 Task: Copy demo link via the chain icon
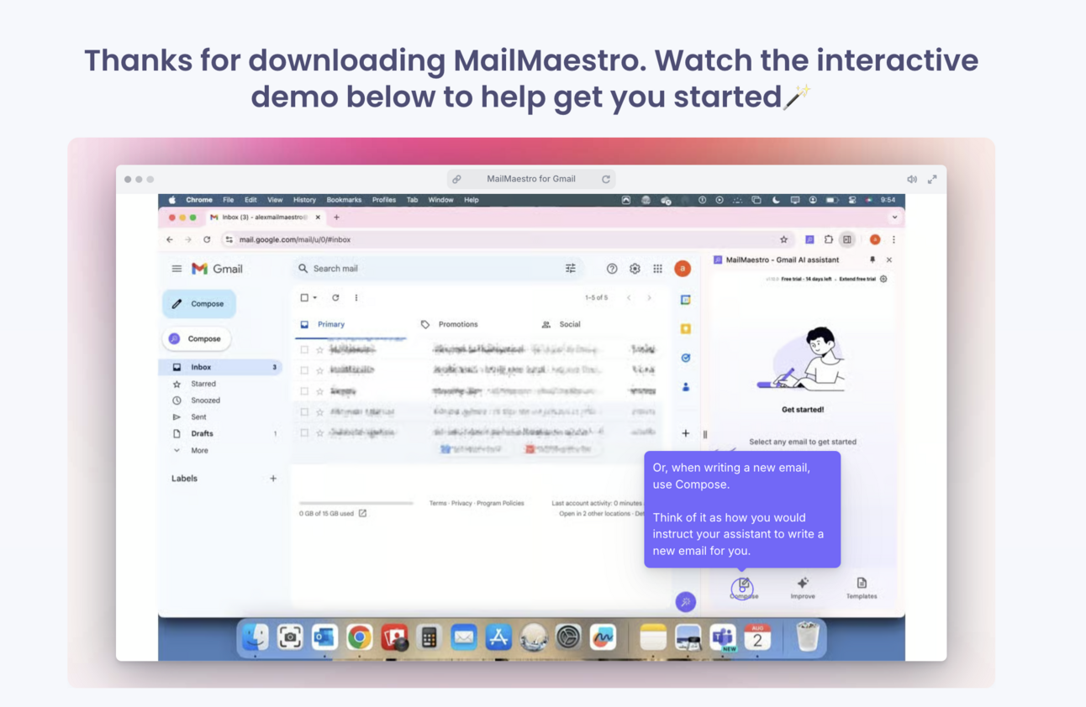click(456, 179)
